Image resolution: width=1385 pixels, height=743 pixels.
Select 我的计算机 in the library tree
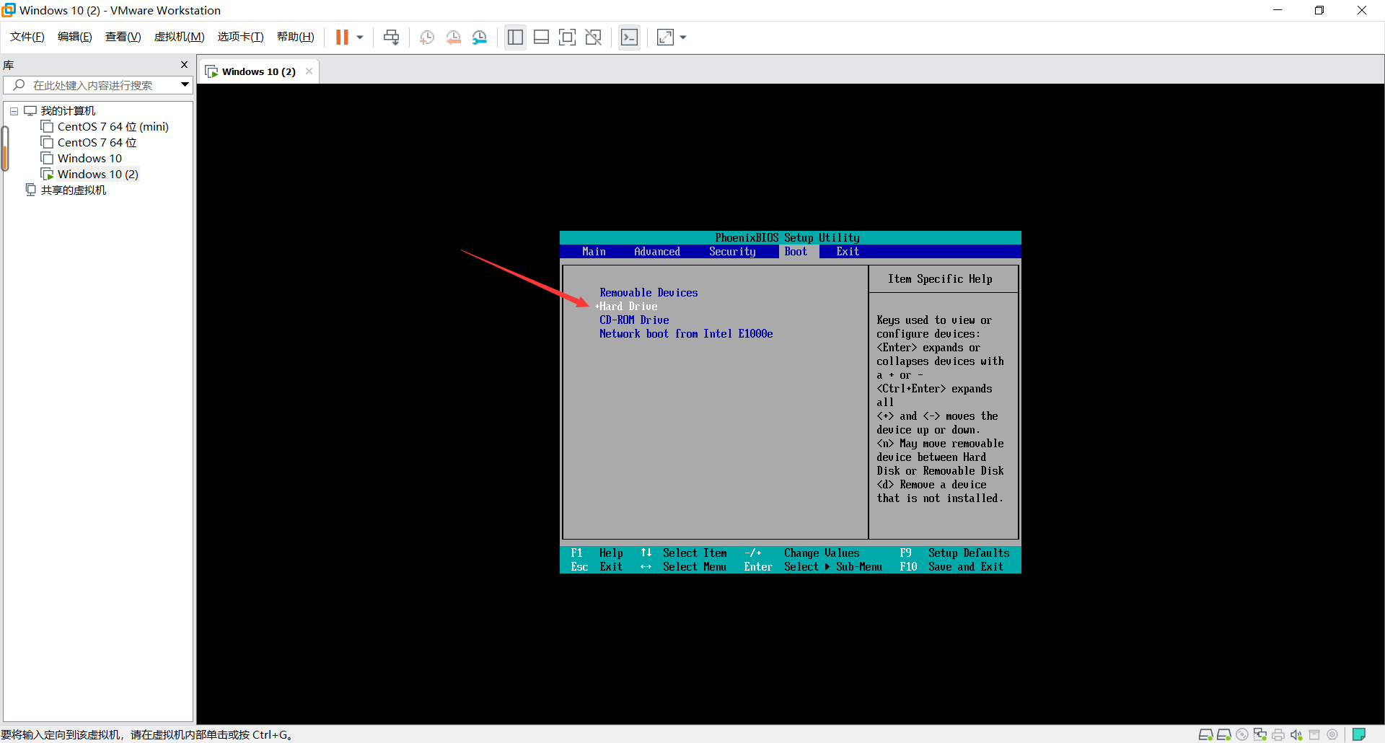(x=68, y=111)
